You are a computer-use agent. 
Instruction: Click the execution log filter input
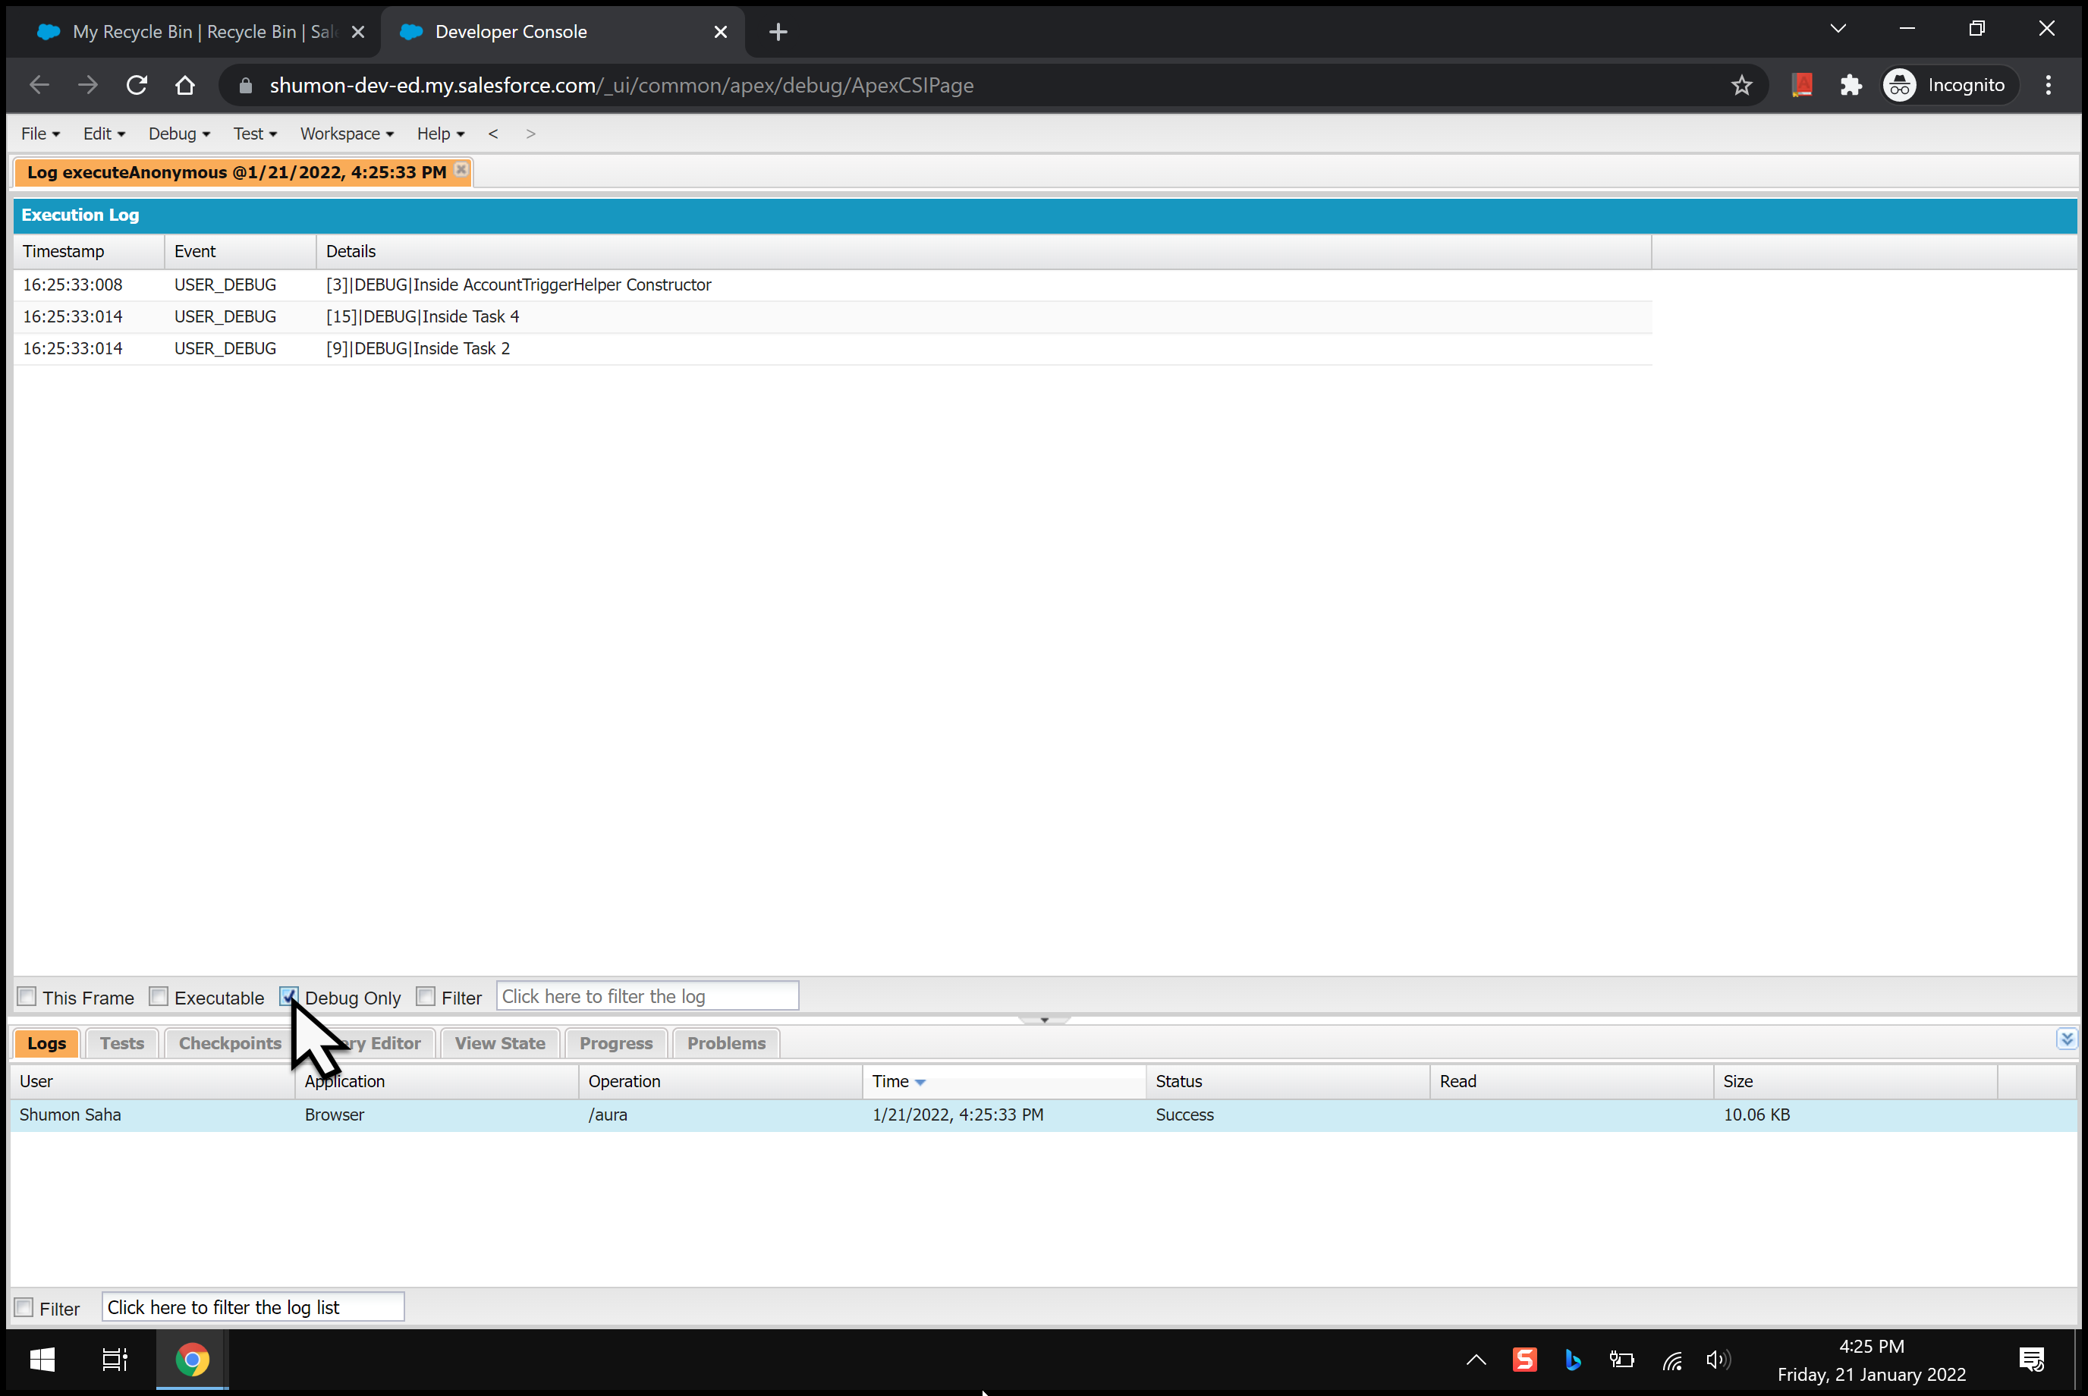point(647,996)
